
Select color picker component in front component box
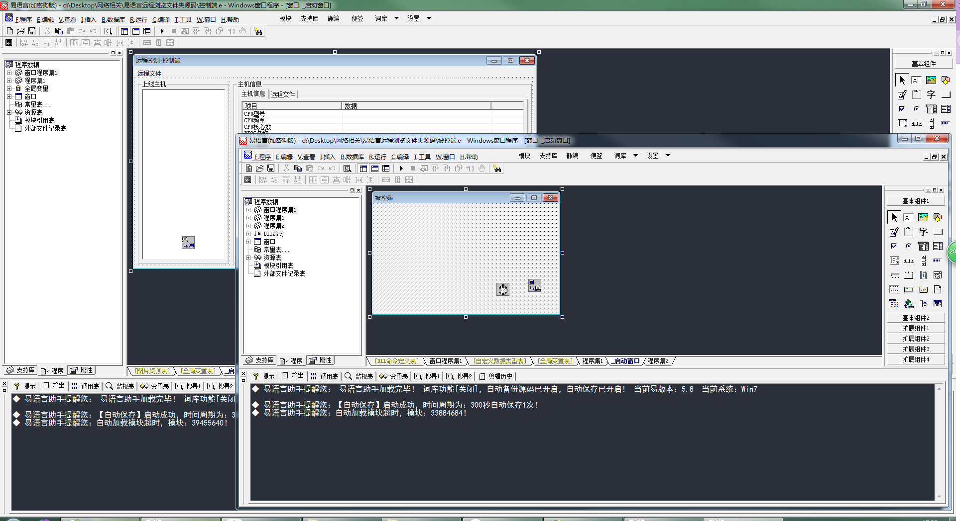(894, 304)
